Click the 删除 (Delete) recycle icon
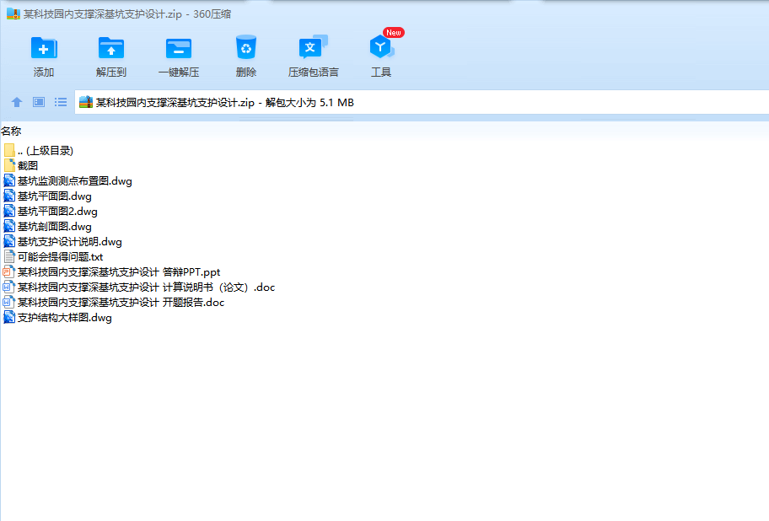 click(245, 47)
